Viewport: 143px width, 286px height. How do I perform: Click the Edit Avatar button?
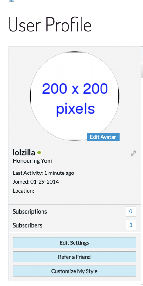(103, 137)
